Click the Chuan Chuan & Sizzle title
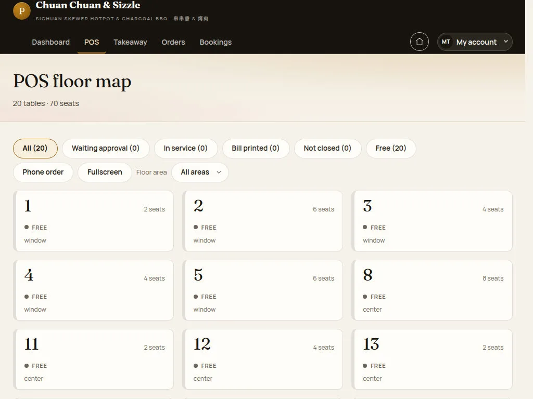The image size is (533, 399). (87, 5)
